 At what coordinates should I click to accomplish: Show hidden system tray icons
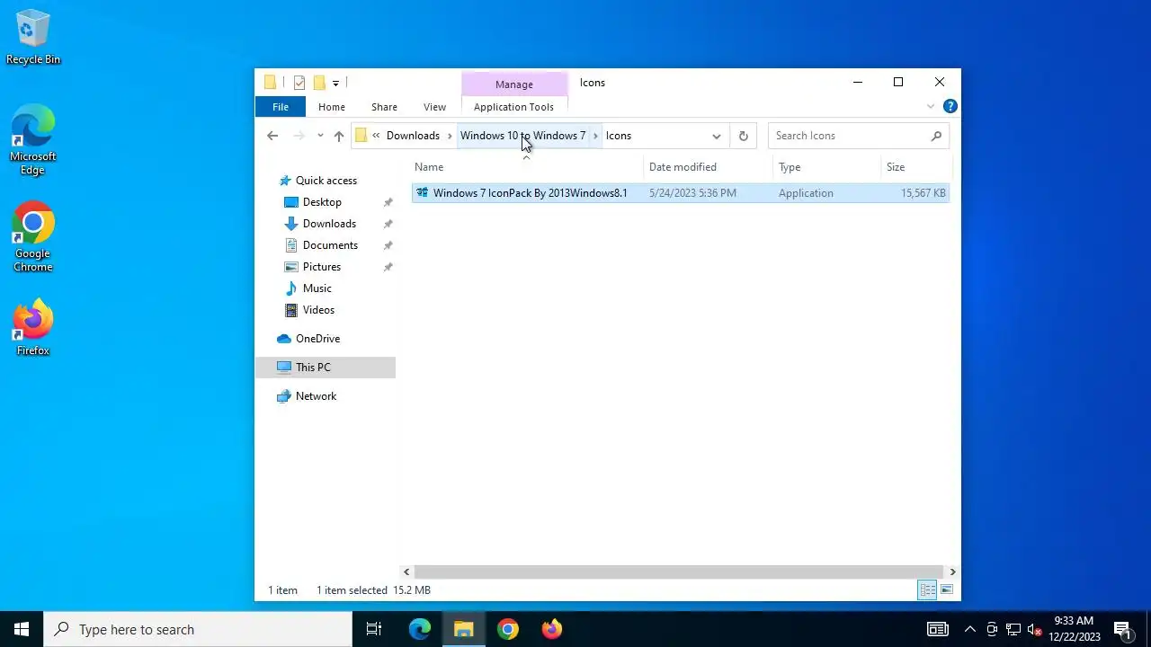coord(970,629)
